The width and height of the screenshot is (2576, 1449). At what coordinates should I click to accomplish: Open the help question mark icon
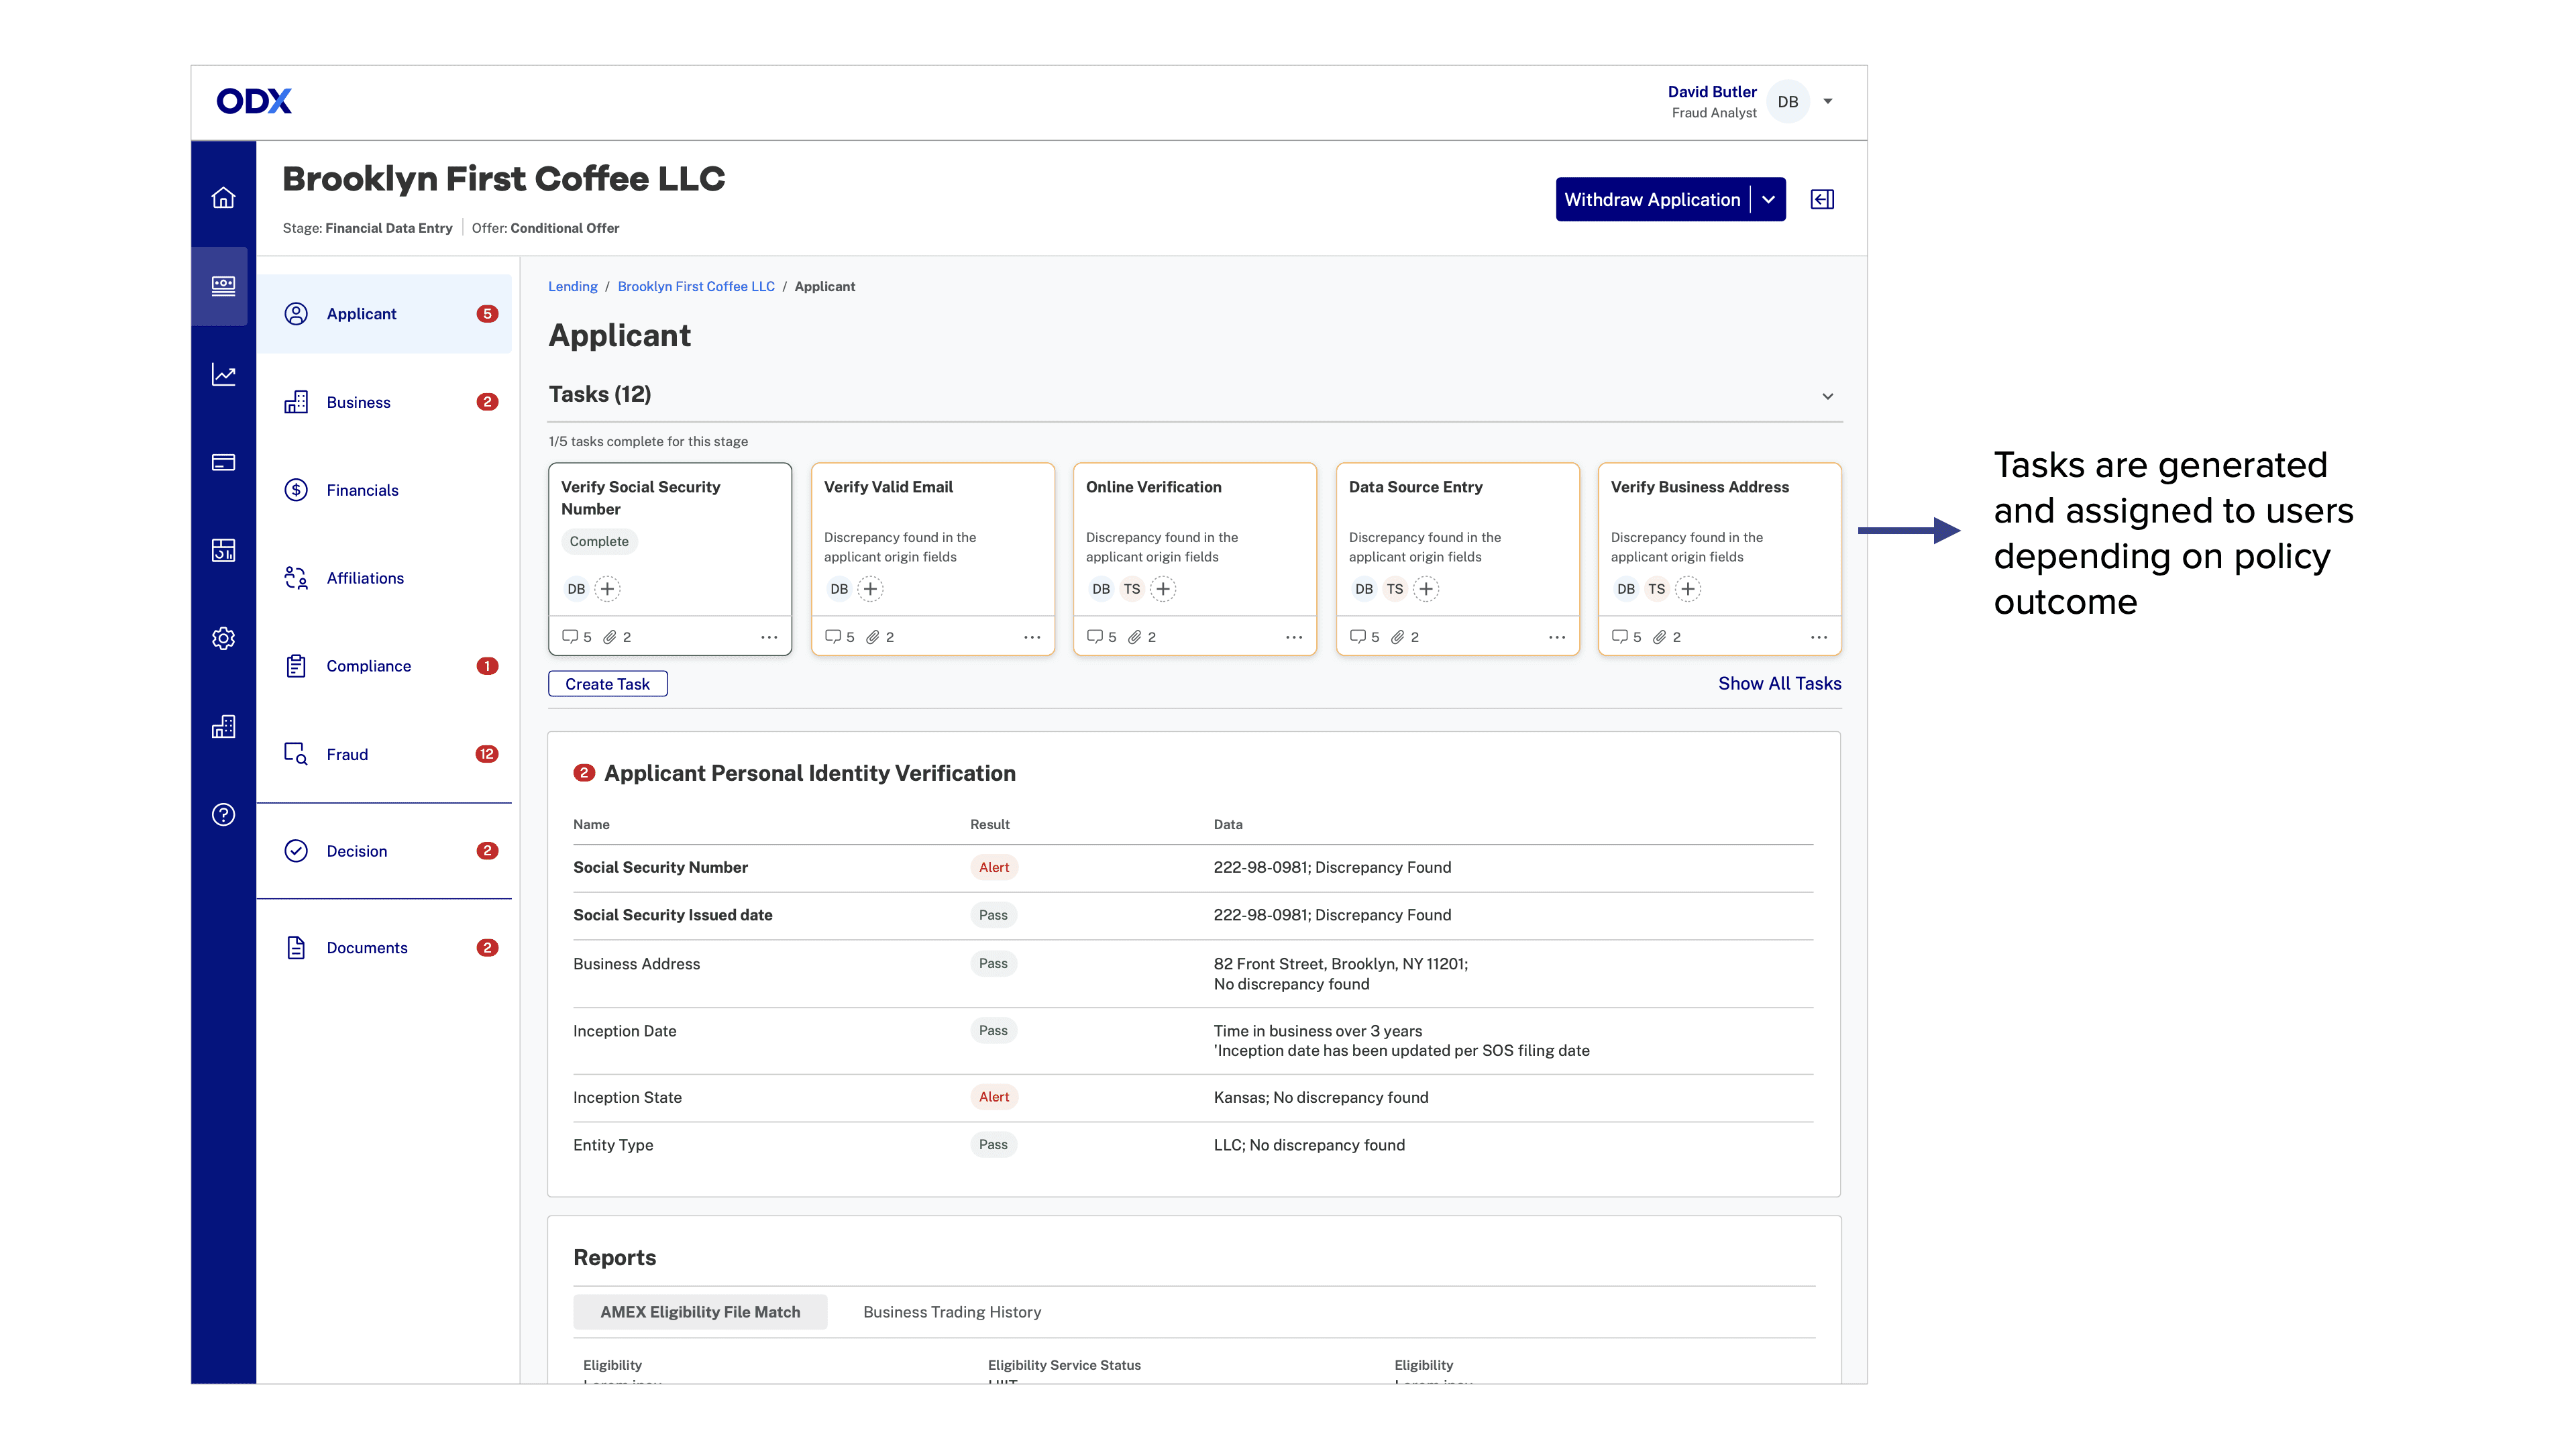[x=223, y=815]
